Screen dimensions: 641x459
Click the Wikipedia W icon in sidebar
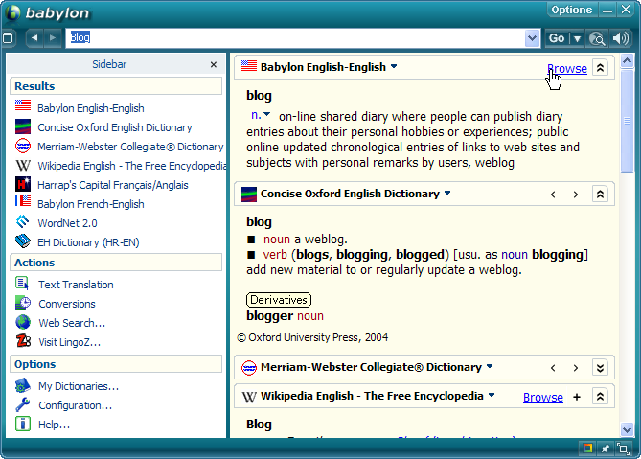tap(23, 165)
